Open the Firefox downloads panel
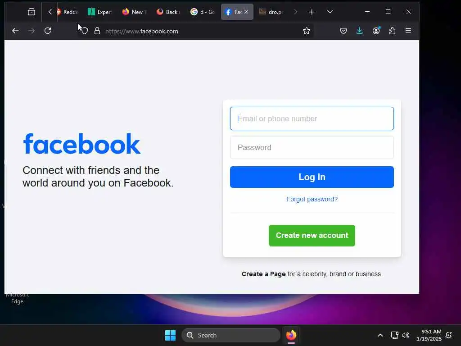Viewport: 461px width, 346px height. (359, 31)
